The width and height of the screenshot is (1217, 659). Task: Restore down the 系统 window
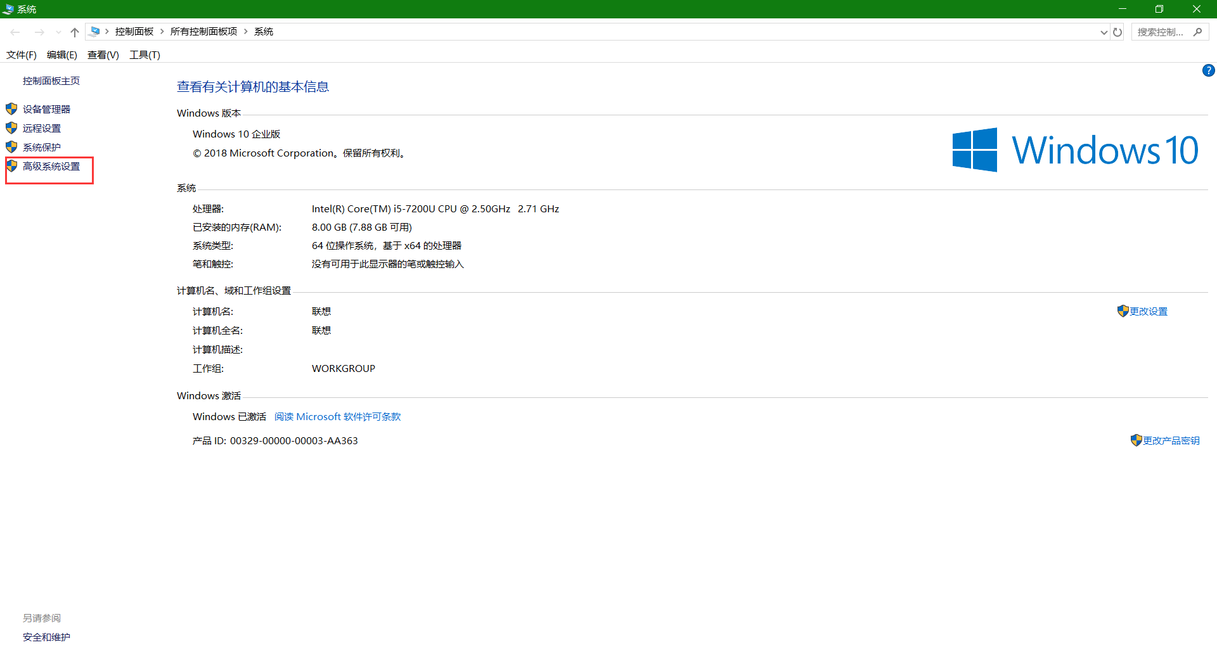point(1159,9)
